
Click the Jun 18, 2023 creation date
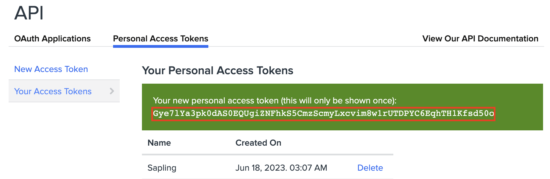pos(261,168)
